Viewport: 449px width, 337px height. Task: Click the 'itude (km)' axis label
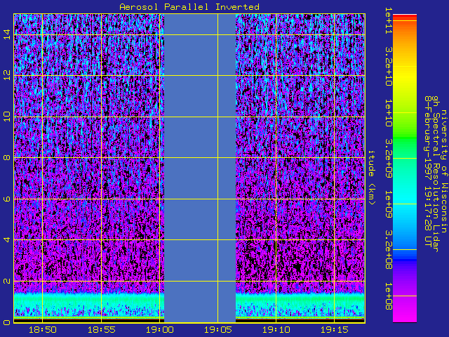(x=371, y=178)
